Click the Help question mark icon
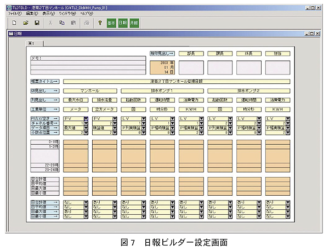The height and width of the screenshot is (251, 329). (100, 23)
